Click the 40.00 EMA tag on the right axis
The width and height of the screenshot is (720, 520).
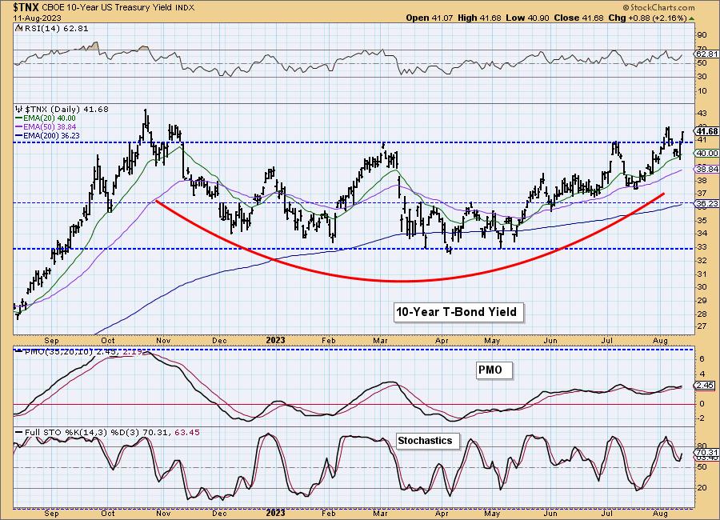(x=707, y=153)
